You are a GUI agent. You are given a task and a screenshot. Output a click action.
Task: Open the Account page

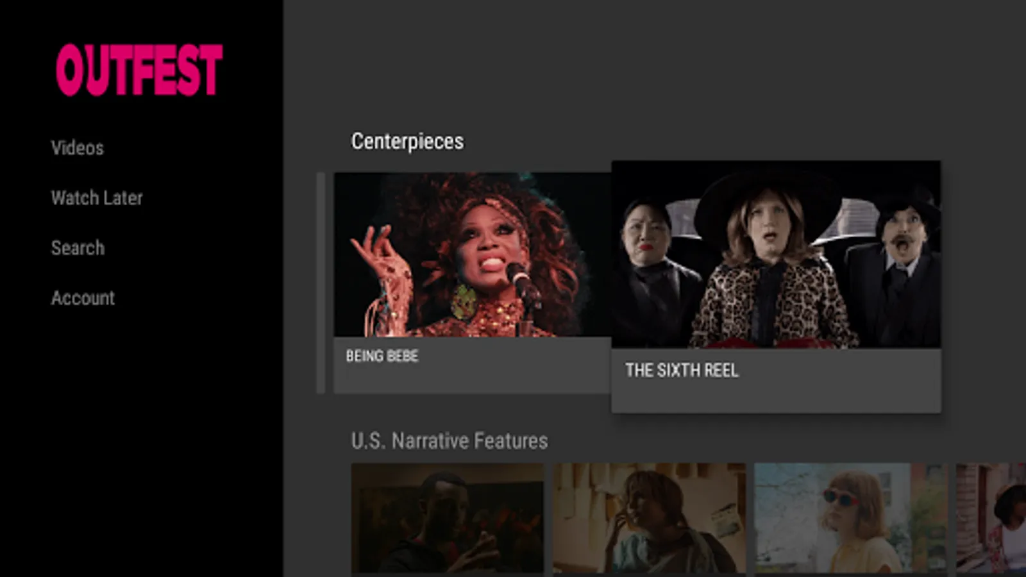coord(83,298)
